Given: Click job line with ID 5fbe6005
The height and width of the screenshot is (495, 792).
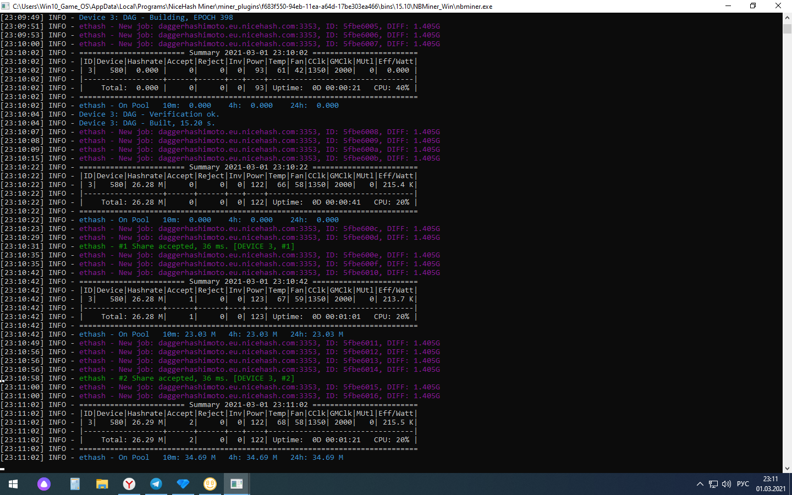Looking at the screenshot, I should click(260, 26).
